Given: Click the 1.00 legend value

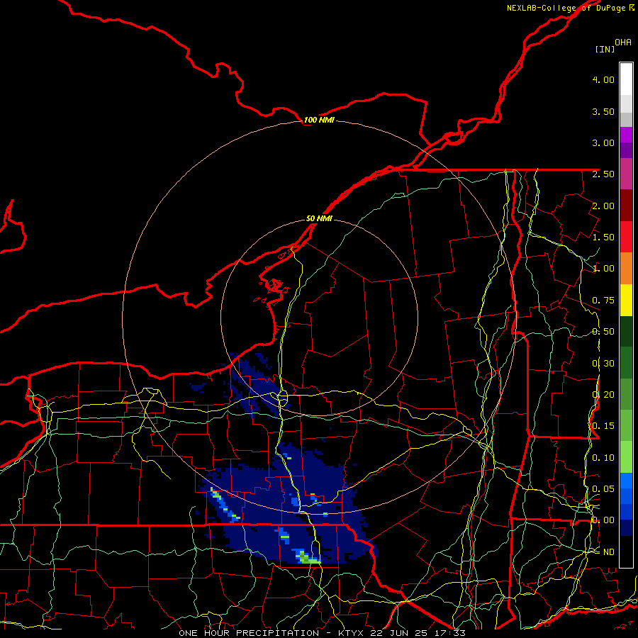Looking at the screenshot, I should 603,269.
